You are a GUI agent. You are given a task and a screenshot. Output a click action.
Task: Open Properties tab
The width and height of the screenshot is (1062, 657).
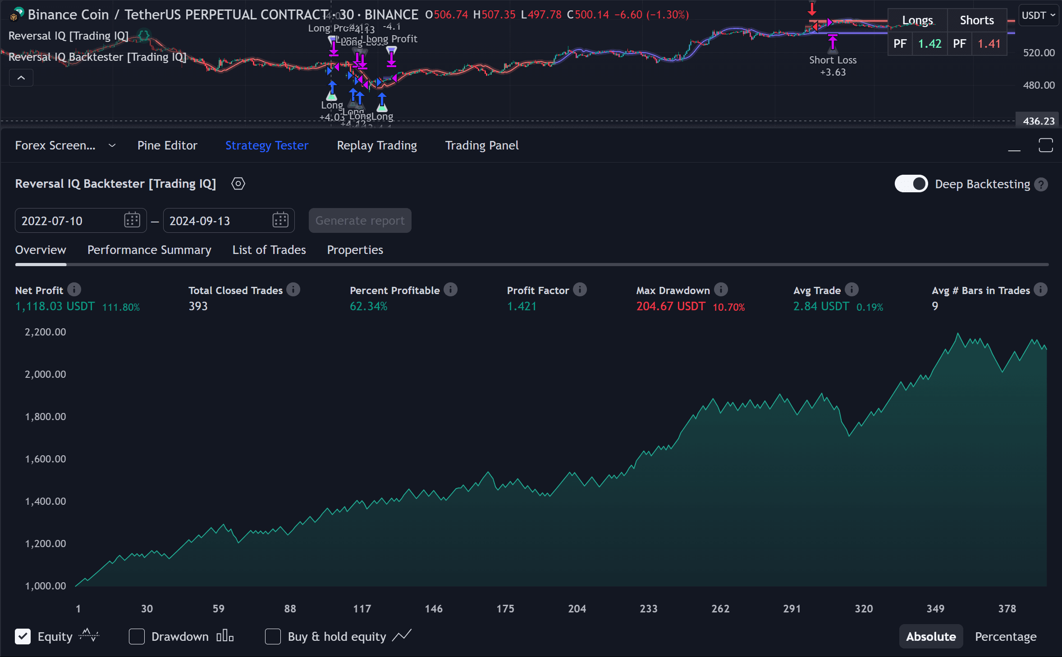pos(355,250)
